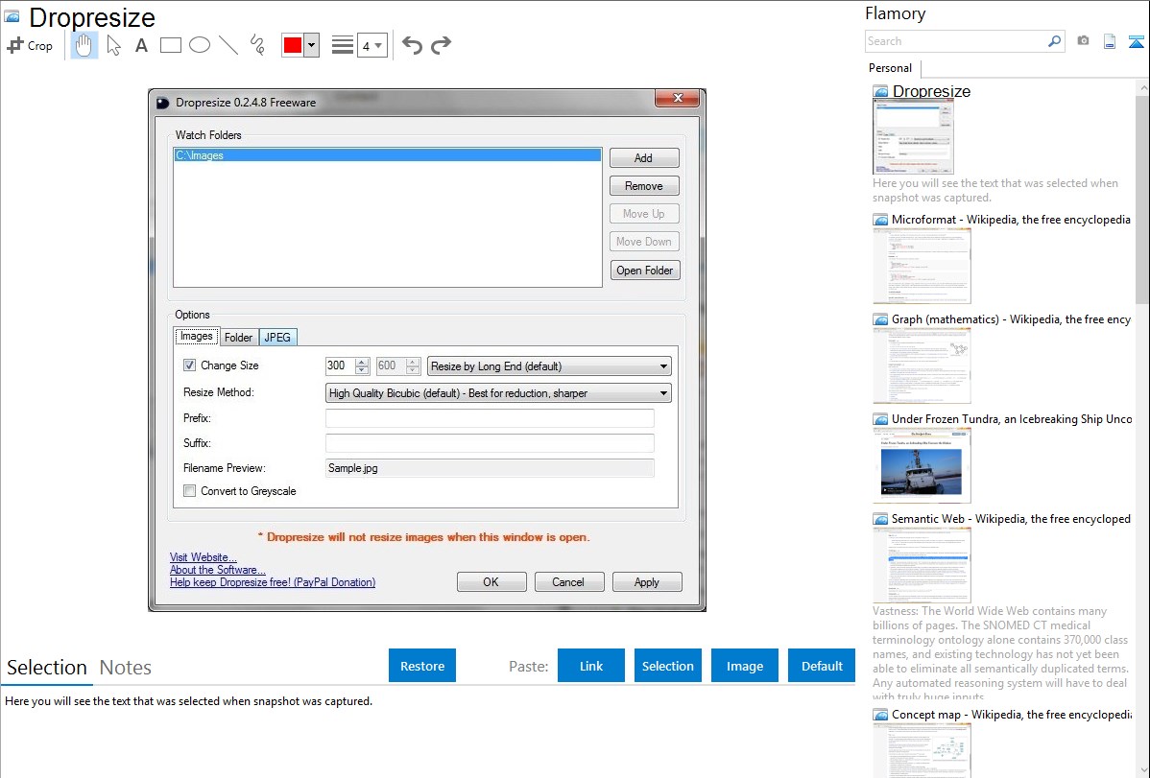Switch to the Notes tab
Image resolution: width=1150 pixels, height=778 pixels.
click(126, 668)
